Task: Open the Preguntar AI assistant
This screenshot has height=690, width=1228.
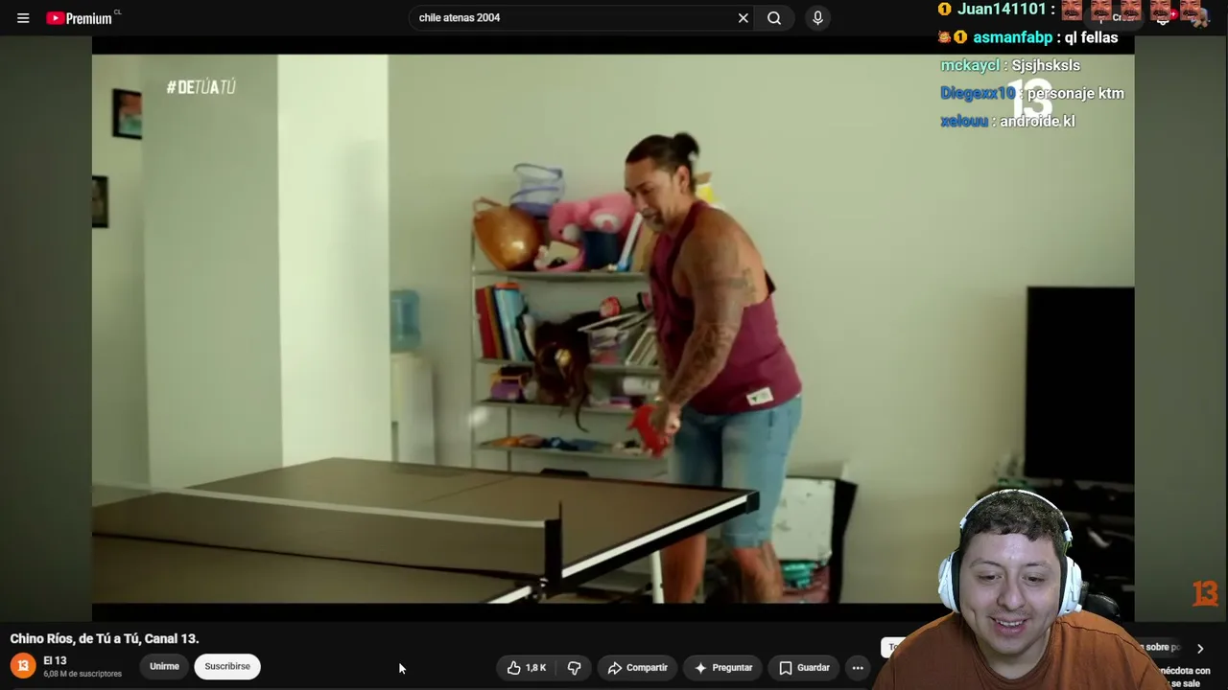Action: [723, 668]
